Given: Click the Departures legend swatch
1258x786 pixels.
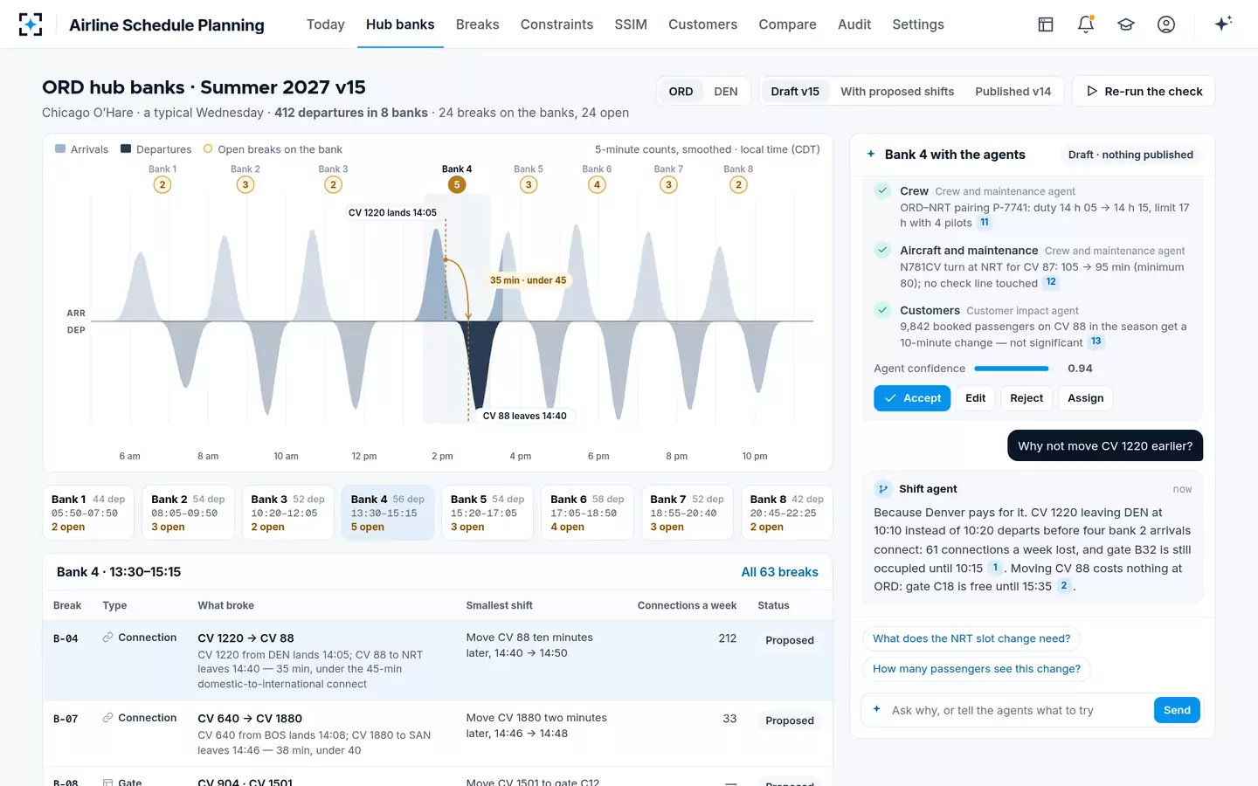Looking at the screenshot, I should pos(126,149).
